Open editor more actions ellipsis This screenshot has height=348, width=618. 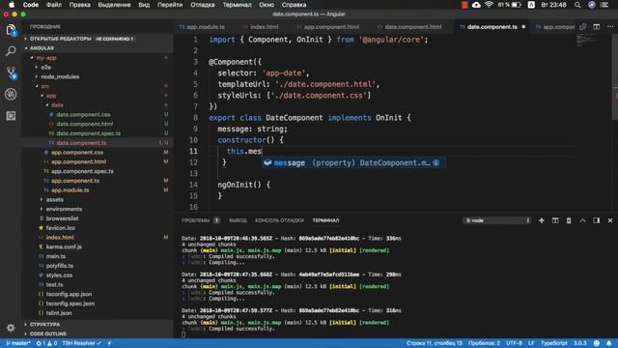610,27
